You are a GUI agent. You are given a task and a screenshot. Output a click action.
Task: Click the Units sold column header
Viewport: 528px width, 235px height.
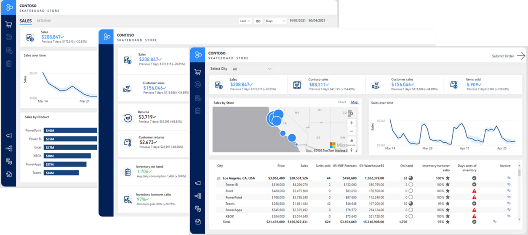click(x=323, y=166)
